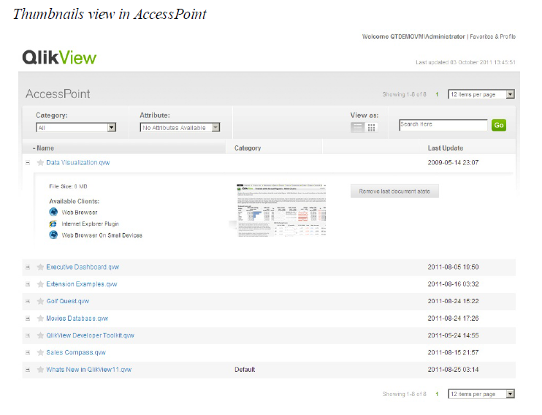Open the Category dropdown set to All
The width and height of the screenshot is (542, 415).
(x=76, y=128)
